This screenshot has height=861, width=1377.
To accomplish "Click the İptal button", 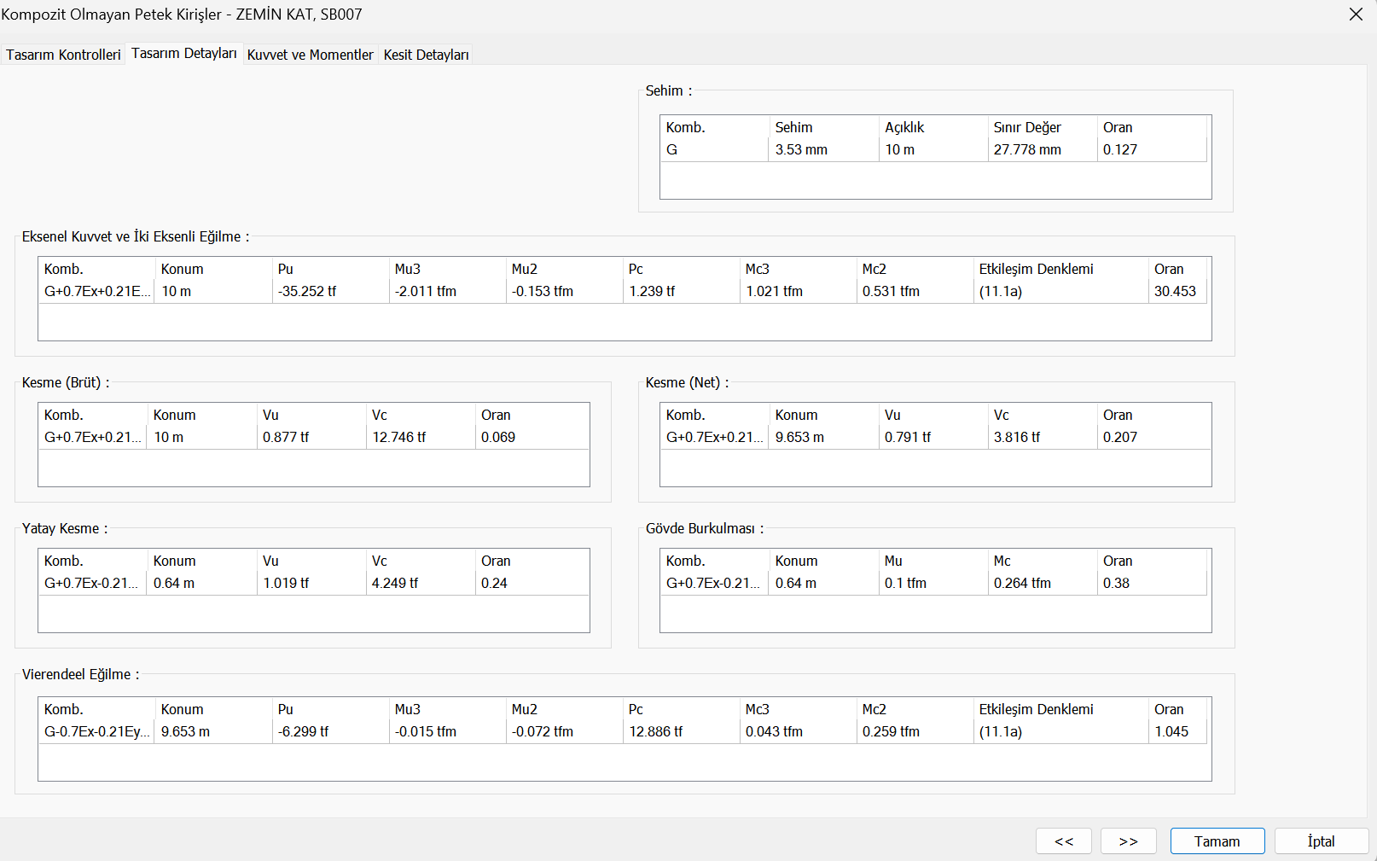I will [x=1321, y=841].
